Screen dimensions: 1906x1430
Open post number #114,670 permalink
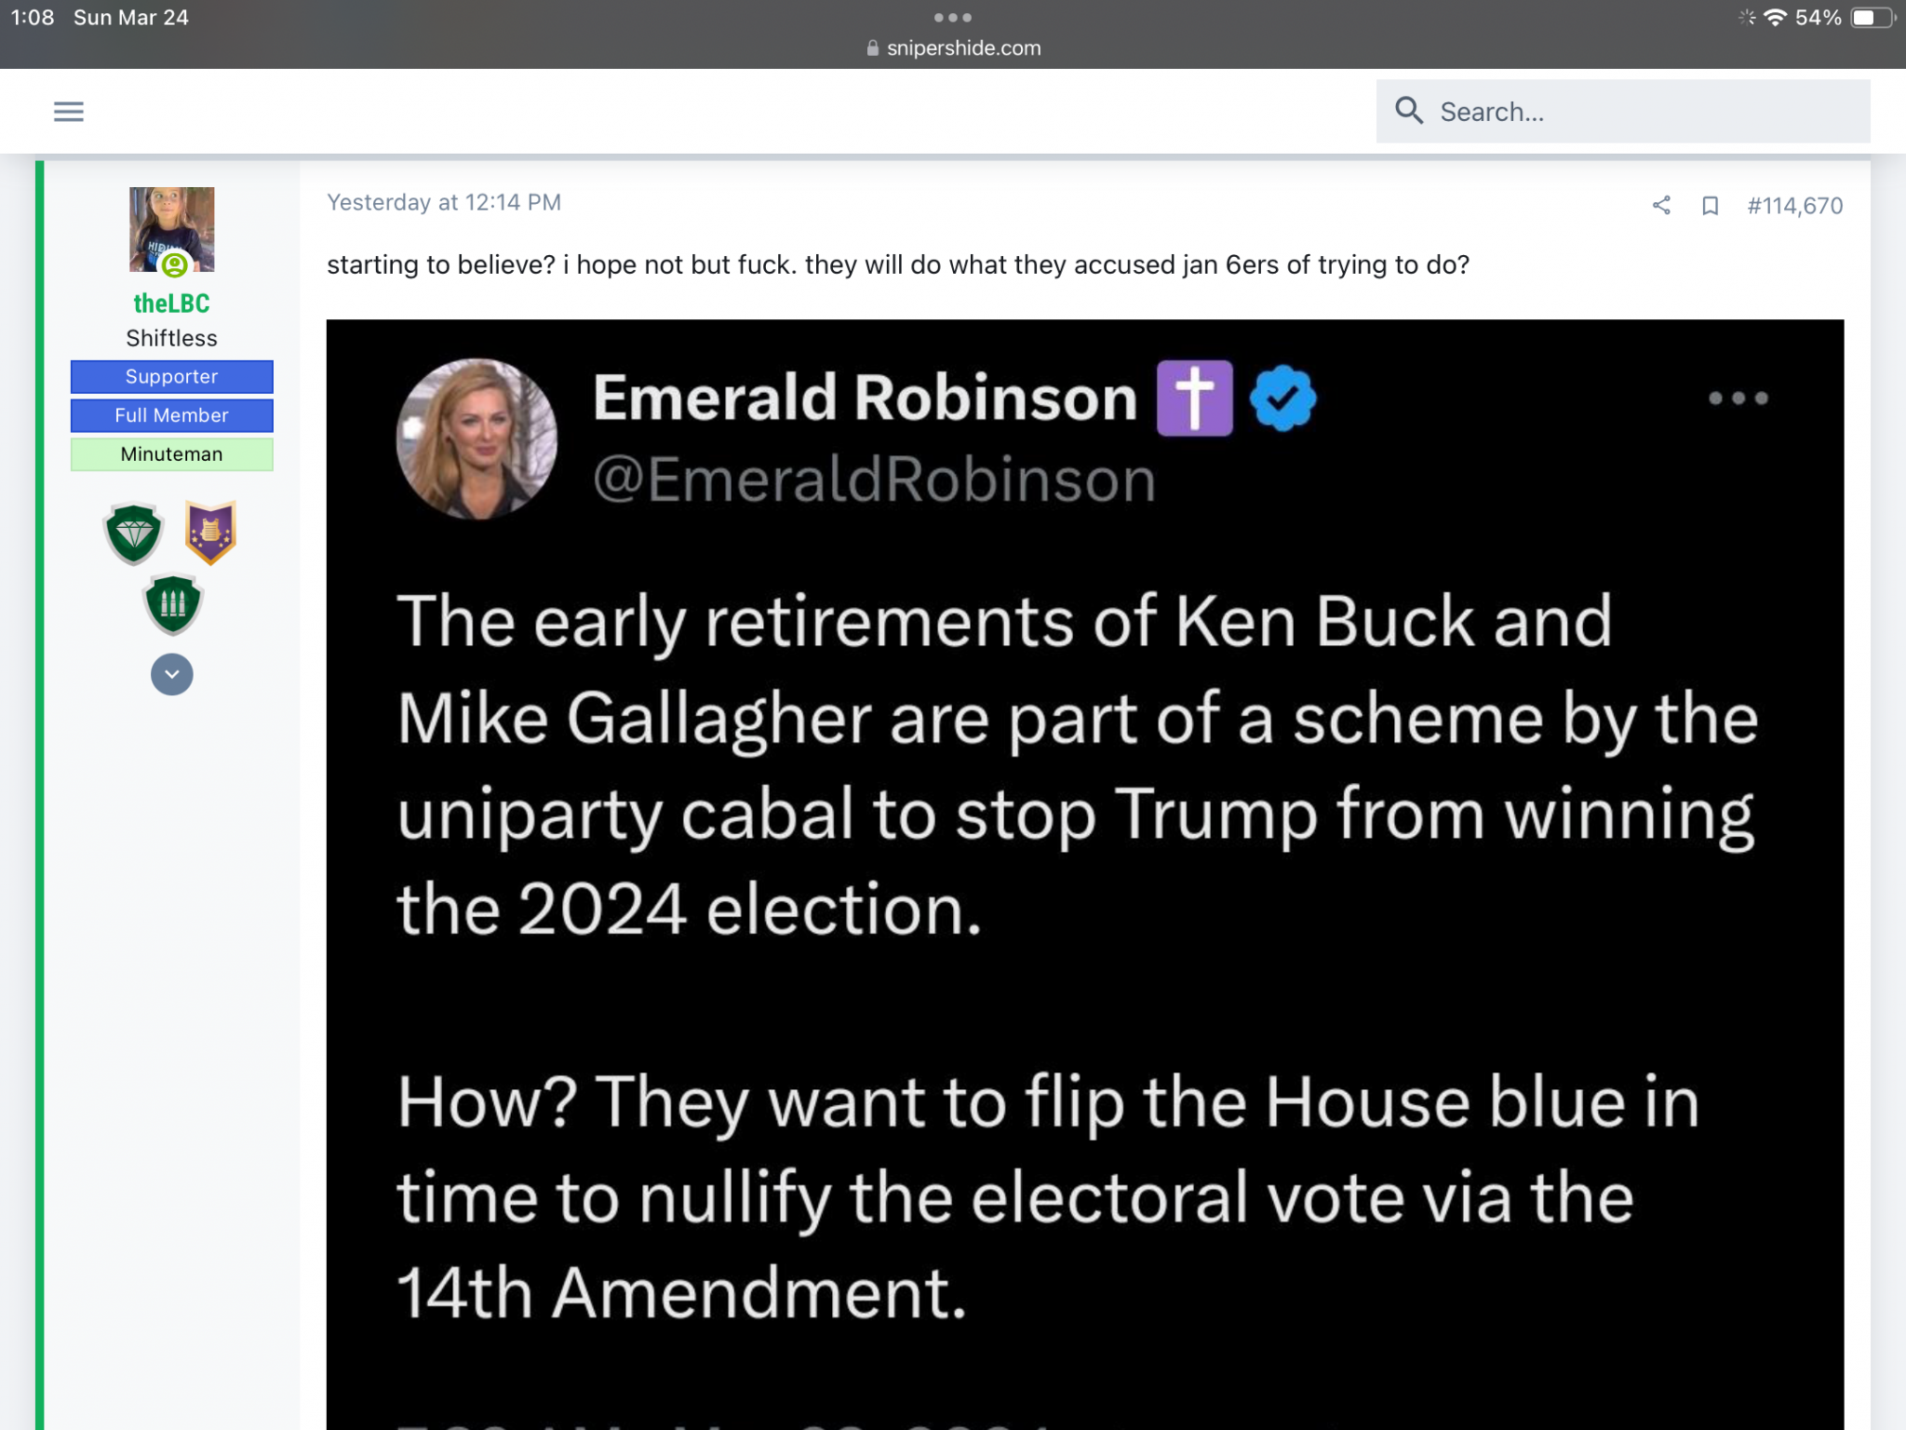1794,206
